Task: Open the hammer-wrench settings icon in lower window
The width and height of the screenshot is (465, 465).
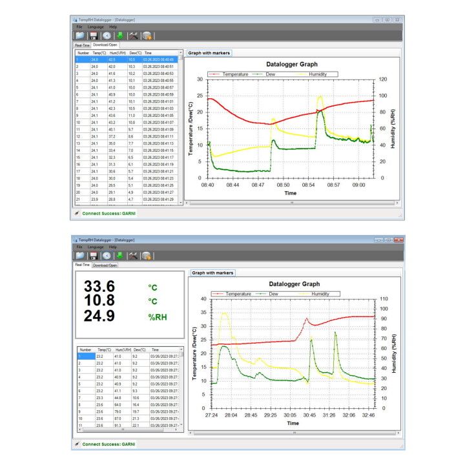Action: click(x=134, y=256)
